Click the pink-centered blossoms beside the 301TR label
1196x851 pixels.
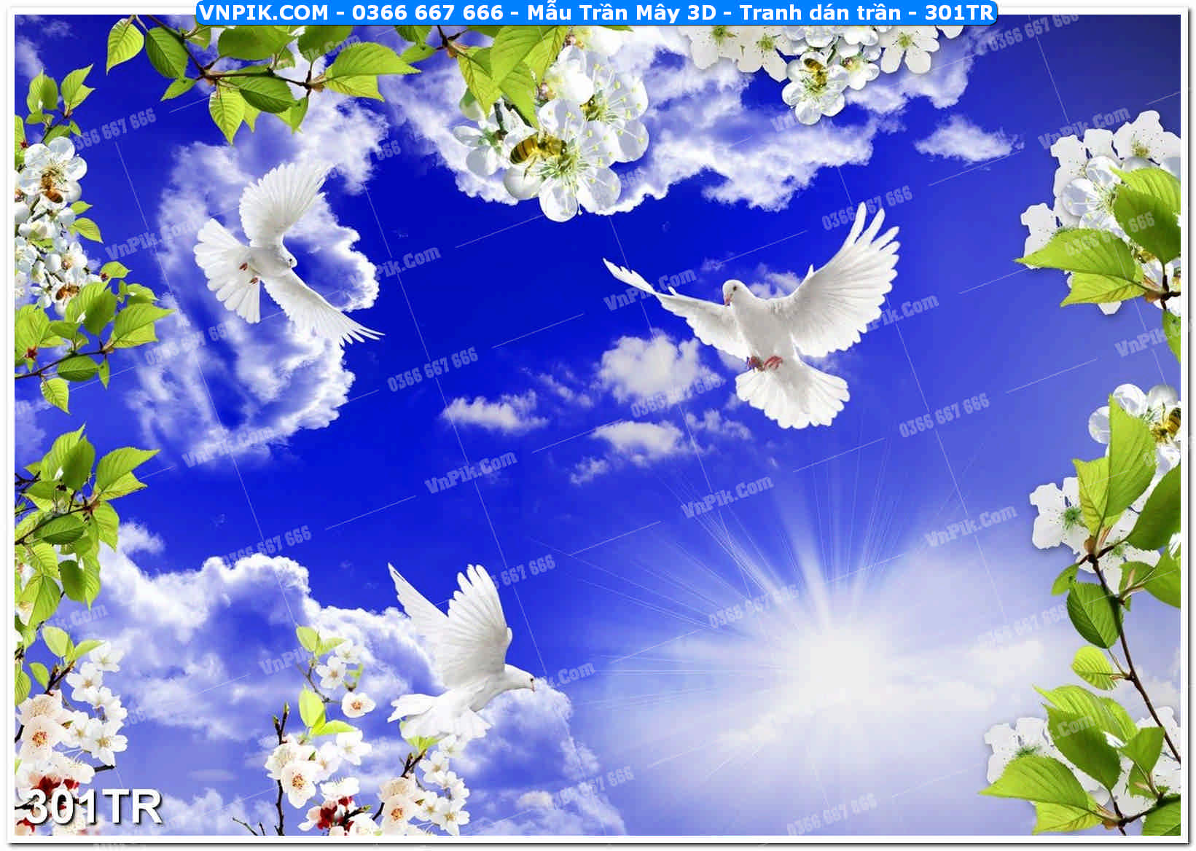(44, 729)
